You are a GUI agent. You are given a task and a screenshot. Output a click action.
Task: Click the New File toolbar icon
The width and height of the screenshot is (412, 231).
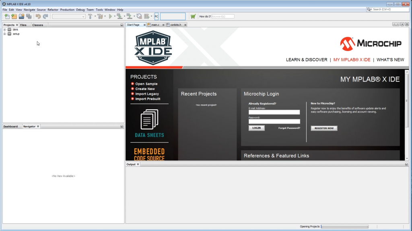pos(7,16)
